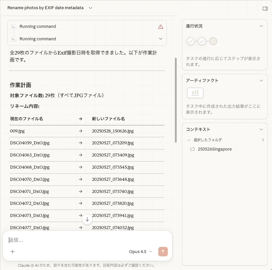Collapse the 選択したフォルダ tree item
The image size is (272, 270).
pos(189,140)
